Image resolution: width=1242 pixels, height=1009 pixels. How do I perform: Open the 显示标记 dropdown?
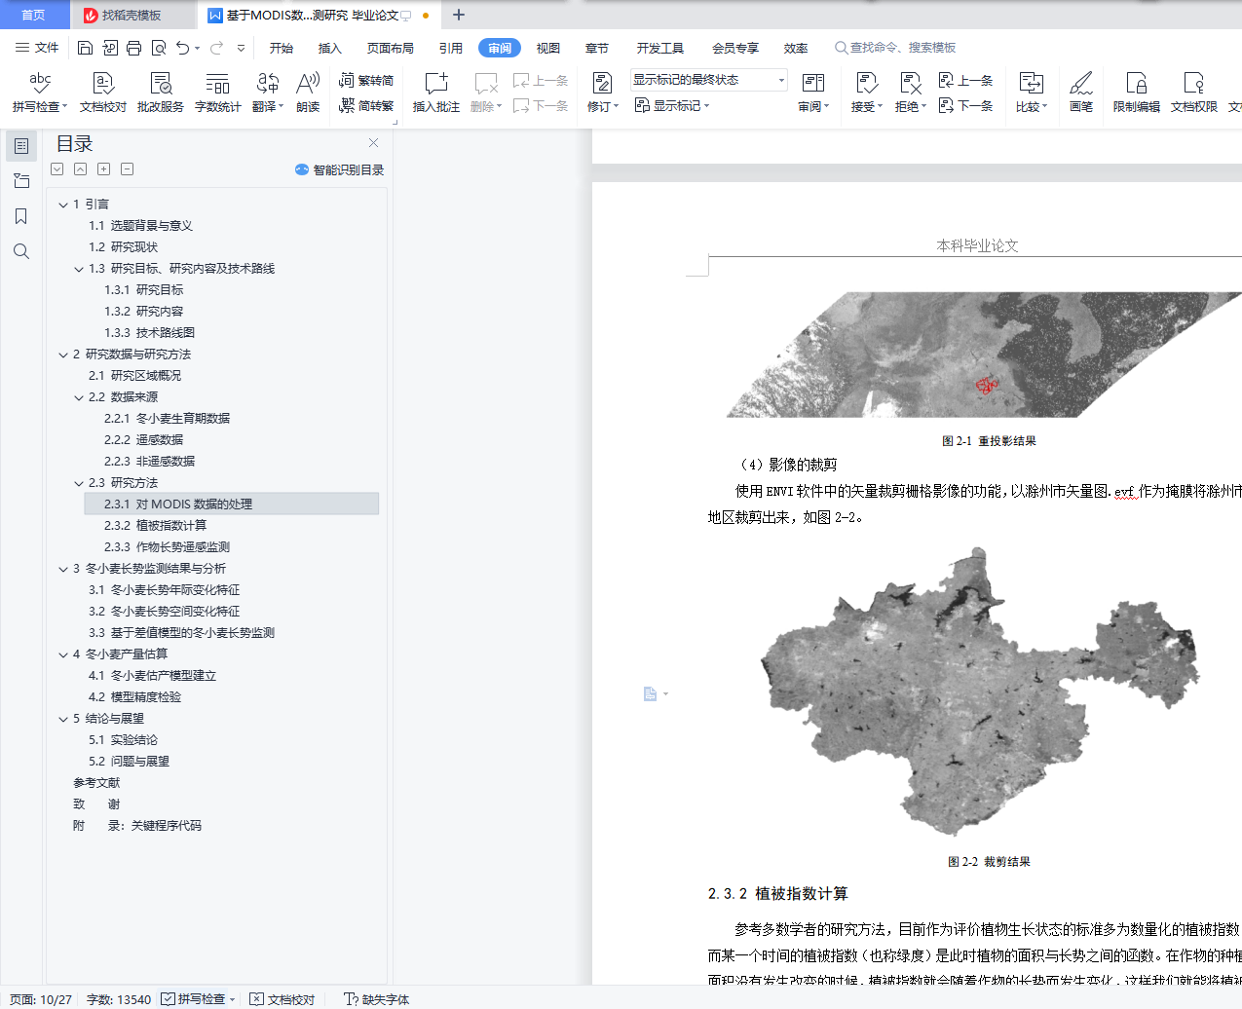pyautogui.click(x=672, y=105)
